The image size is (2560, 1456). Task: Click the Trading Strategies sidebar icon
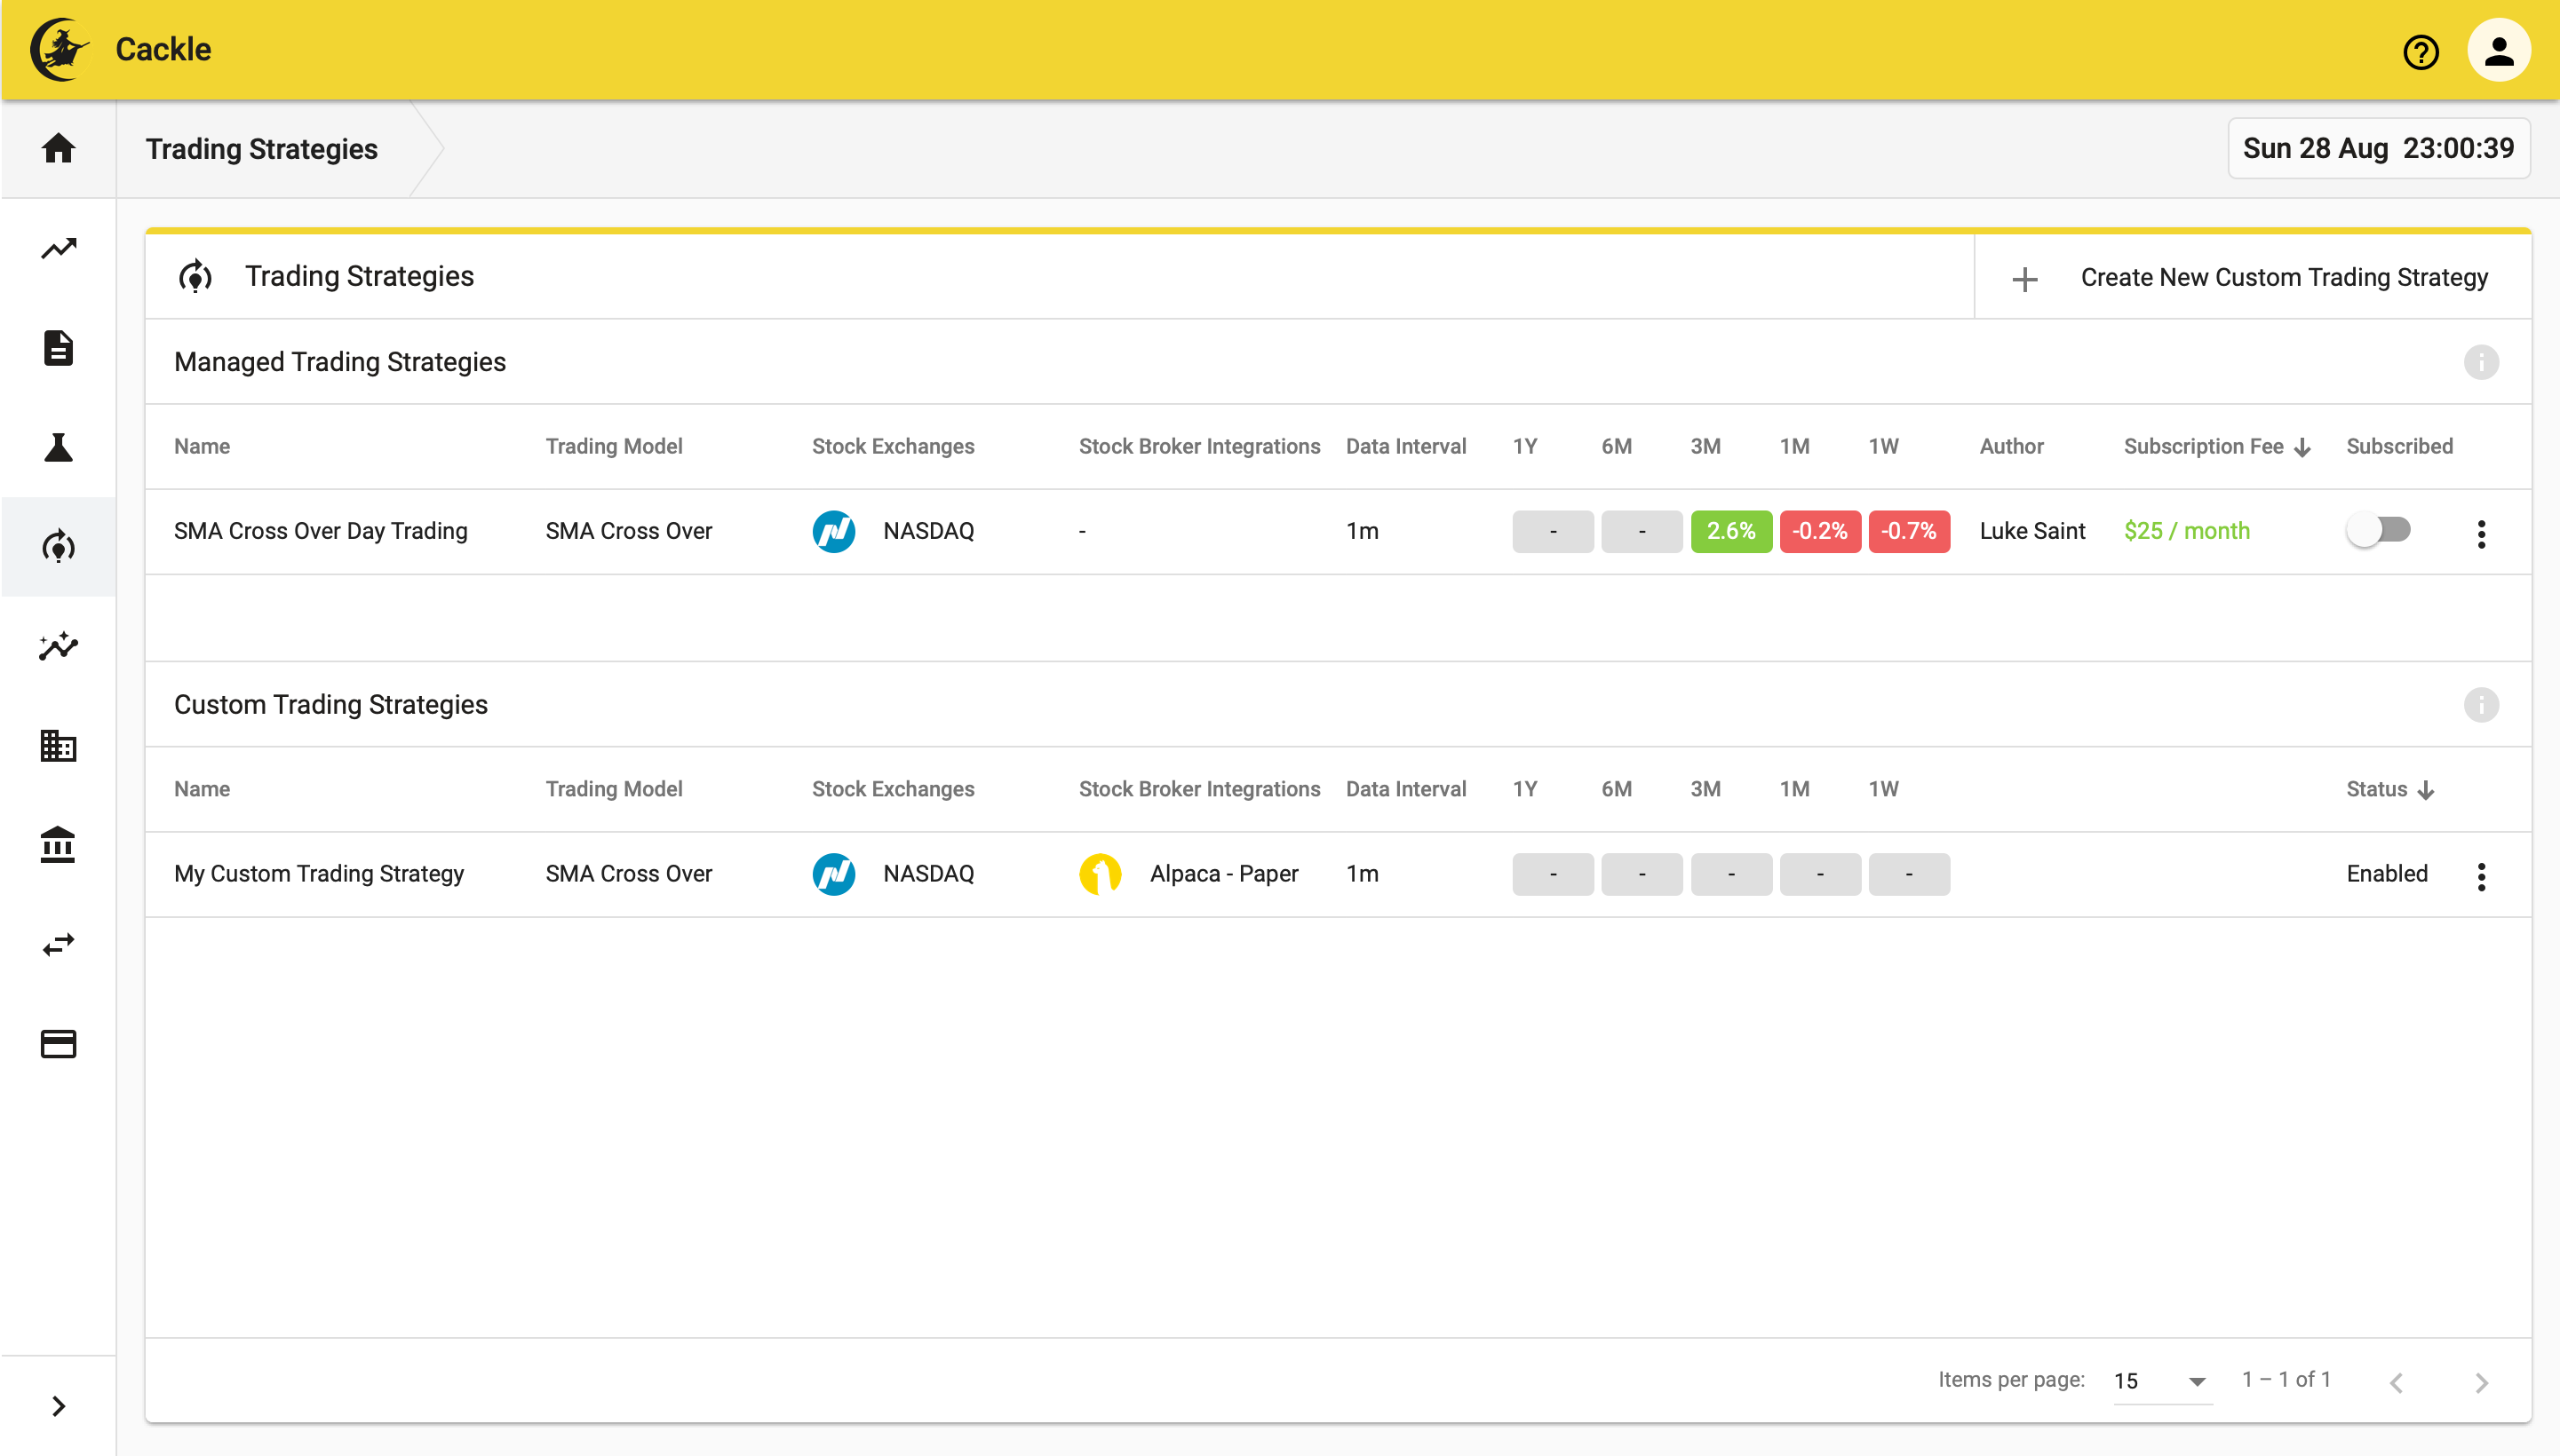click(x=58, y=546)
